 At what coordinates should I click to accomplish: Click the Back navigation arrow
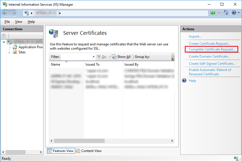tap(5, 13)
